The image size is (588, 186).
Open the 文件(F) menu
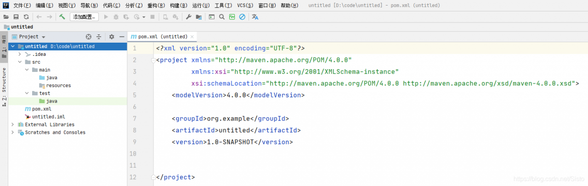click(22, 5)
